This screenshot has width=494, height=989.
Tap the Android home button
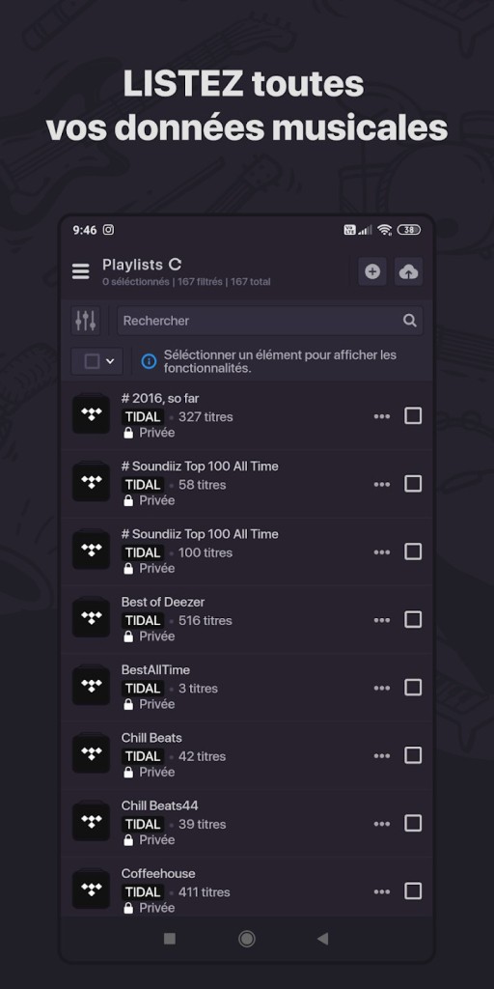(246, 939)
